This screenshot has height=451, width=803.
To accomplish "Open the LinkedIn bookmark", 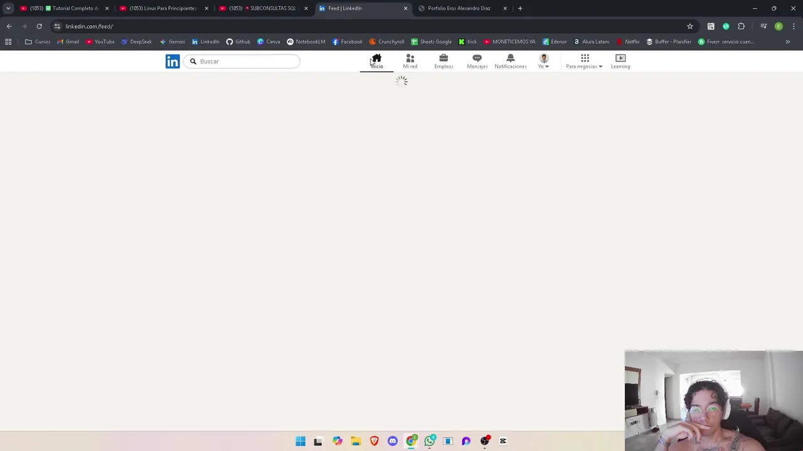I will (x=206, y=42).
